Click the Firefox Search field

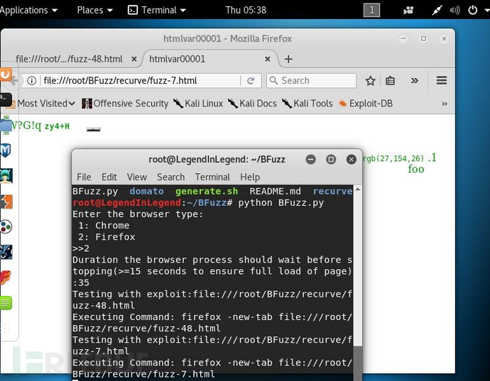coord(311,81)
